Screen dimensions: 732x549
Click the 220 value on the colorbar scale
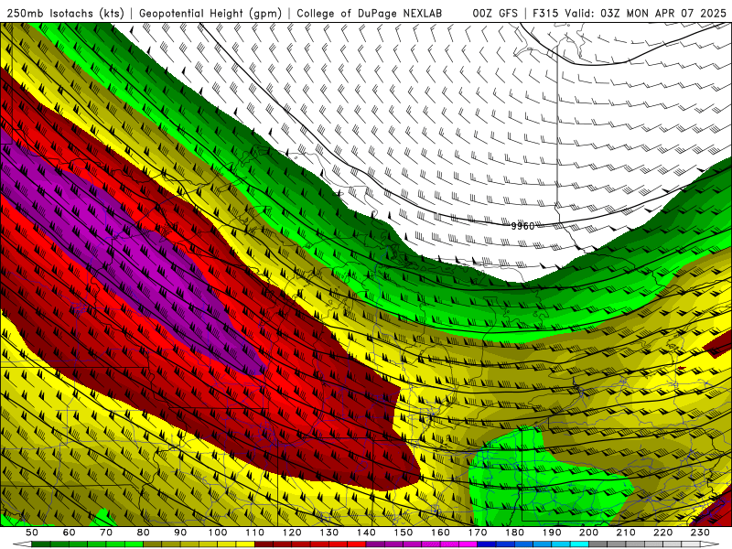point(663,533)
